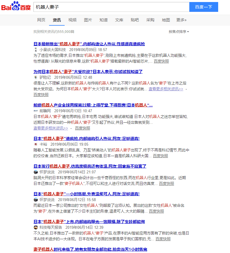This screenshot has height=253, width=230.
Task: Open the 图片 search tab
Action: click(x=88, y=20)
